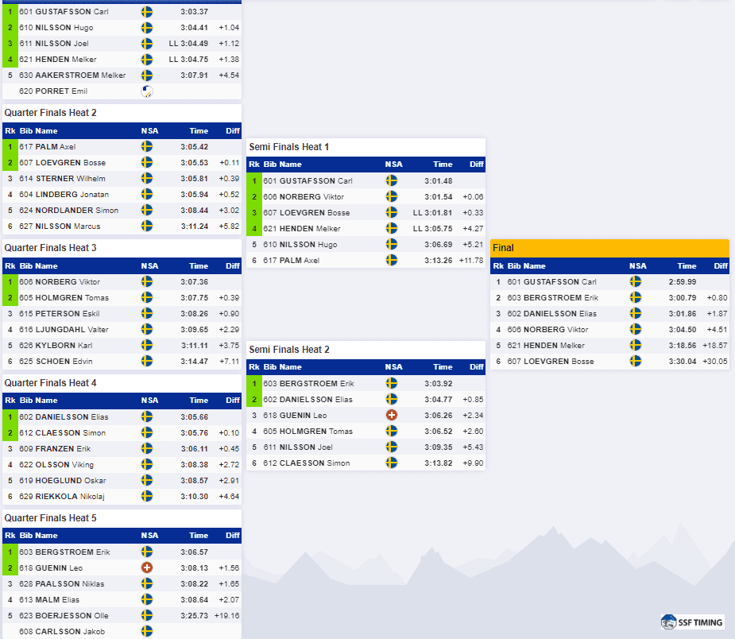The height and width of the screenshot is (639, 735).
Task: Click Swiss flag for GUENIN Leo in Quarter Finals Heat 5
Action: coord(147,567)
